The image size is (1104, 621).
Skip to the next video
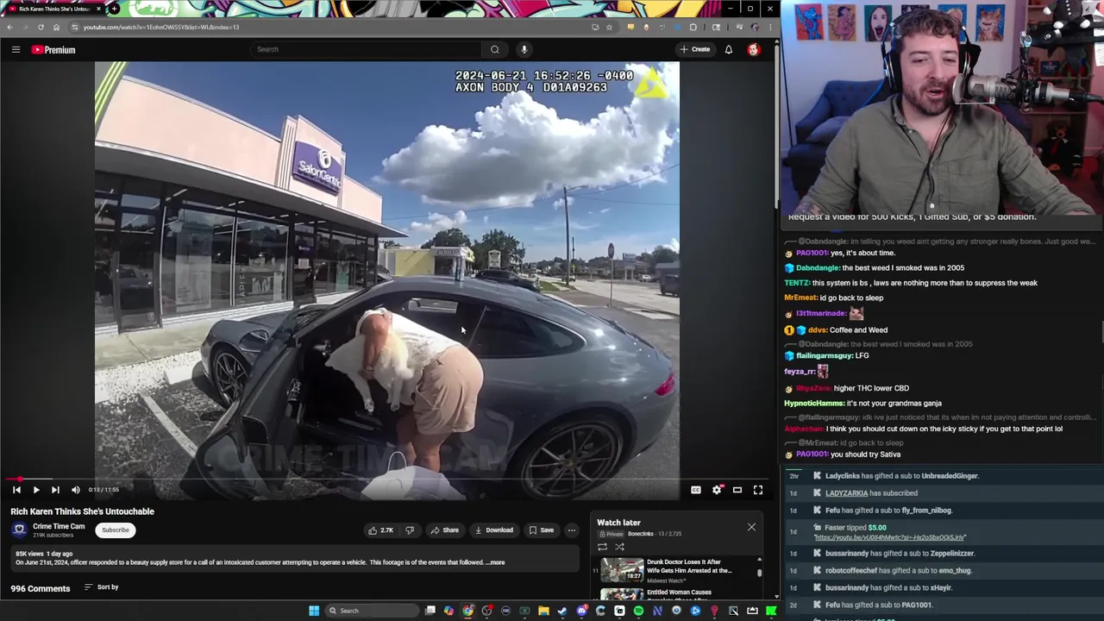[x=55, y=490]
